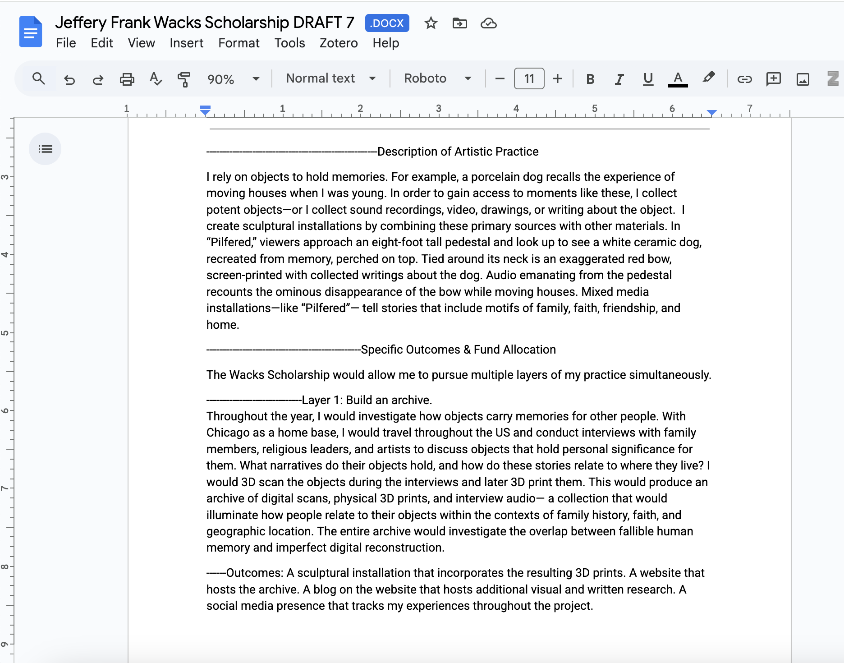Click the search menus magnifier icon
844x663 pixels.
click(x=39, y=79)
